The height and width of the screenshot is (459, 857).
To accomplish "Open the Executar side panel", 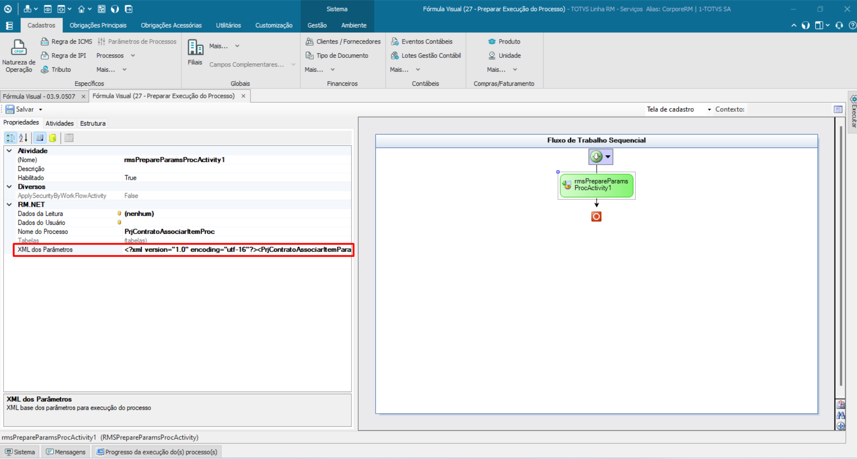I will pyautogui.click(x=853, y=112).
